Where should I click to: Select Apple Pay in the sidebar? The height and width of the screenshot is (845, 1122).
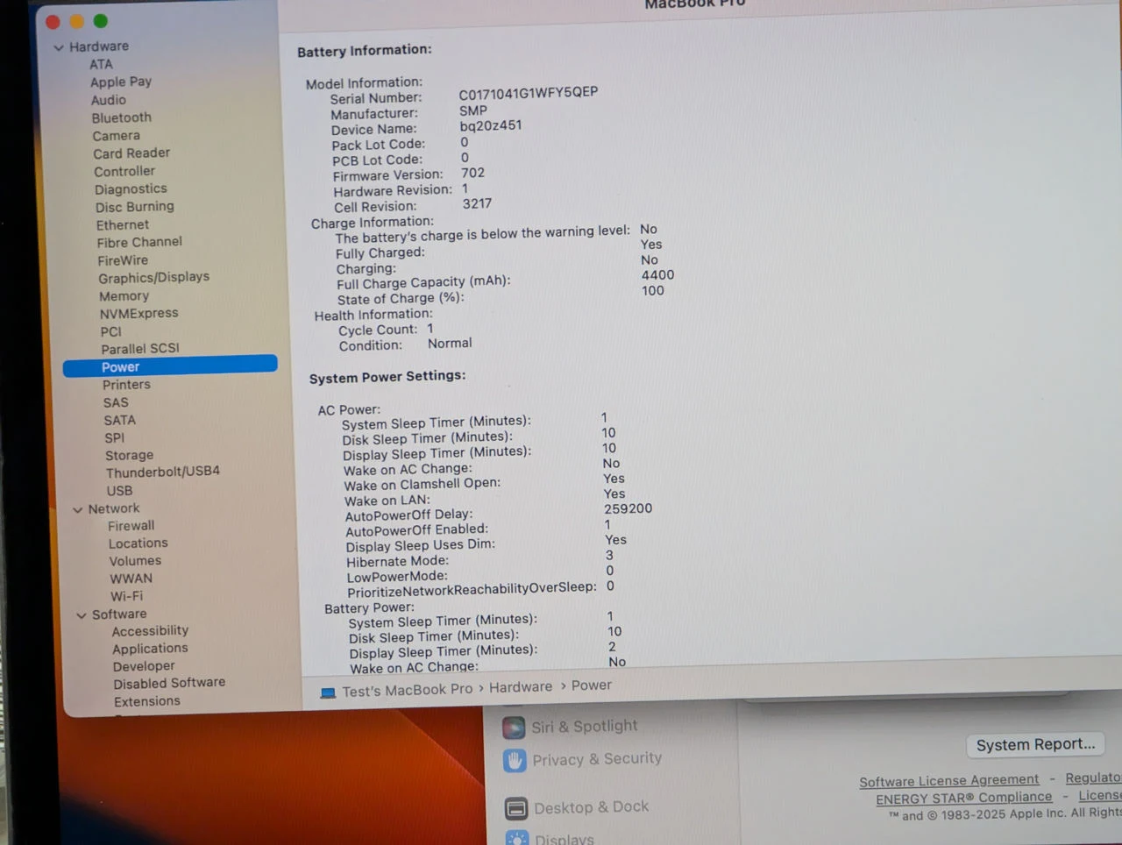[x=121, y=82]
